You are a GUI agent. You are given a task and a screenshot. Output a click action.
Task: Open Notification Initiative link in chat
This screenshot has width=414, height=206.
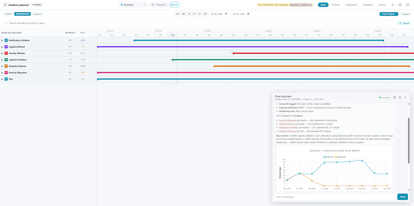click(289, 128)
